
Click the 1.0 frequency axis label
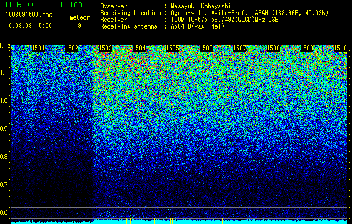[x=4, y=101]
